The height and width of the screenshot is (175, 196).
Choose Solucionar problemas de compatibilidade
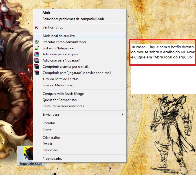click(x=73, y=19)
